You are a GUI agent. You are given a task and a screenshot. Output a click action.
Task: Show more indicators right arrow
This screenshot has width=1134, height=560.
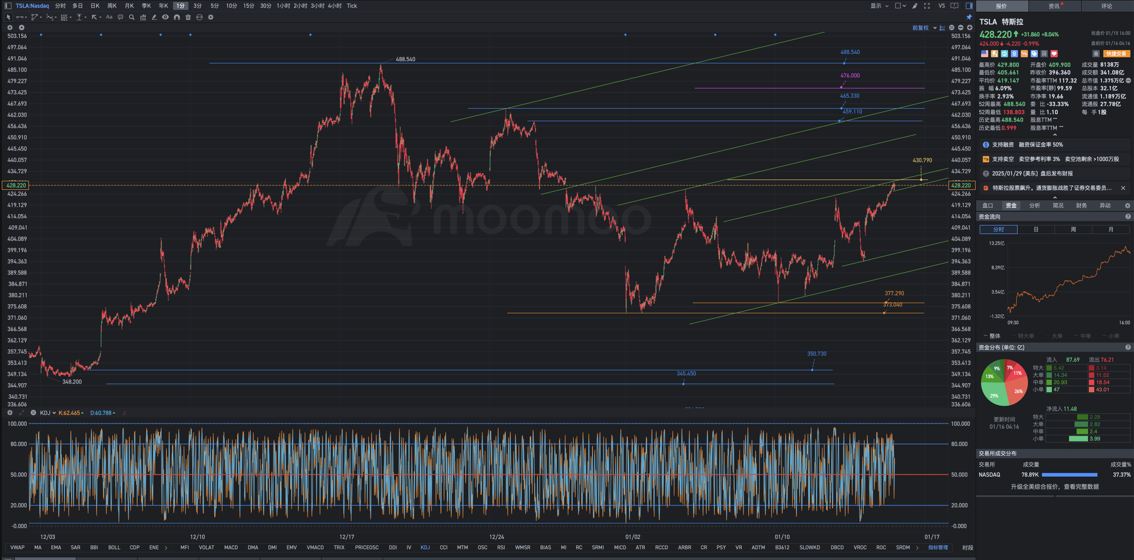pyautogui.click(x=917, y=547)
